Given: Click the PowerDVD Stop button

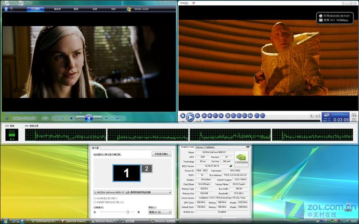Looking at the screenshot, I should pyautogui.click(x=183, y=116).
